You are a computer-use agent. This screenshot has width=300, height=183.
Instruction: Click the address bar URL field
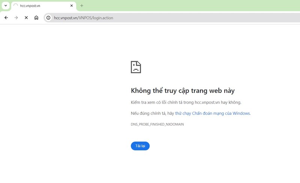coord(172,18)
